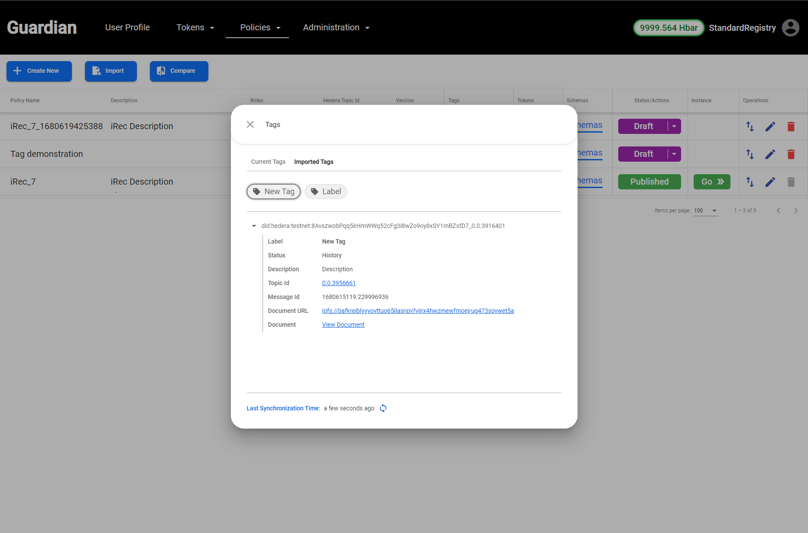This screenshot has height=533, width=808.
Task: Go to the next page of policies
Action: click(796, 211)
